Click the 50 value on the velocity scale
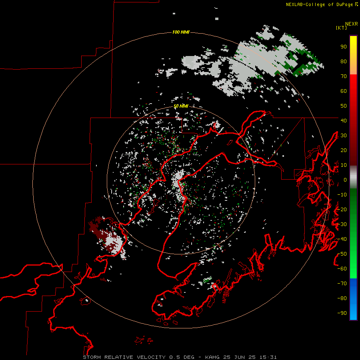The image size is (360, 360). pyautogui.click(x=344, y=106)
